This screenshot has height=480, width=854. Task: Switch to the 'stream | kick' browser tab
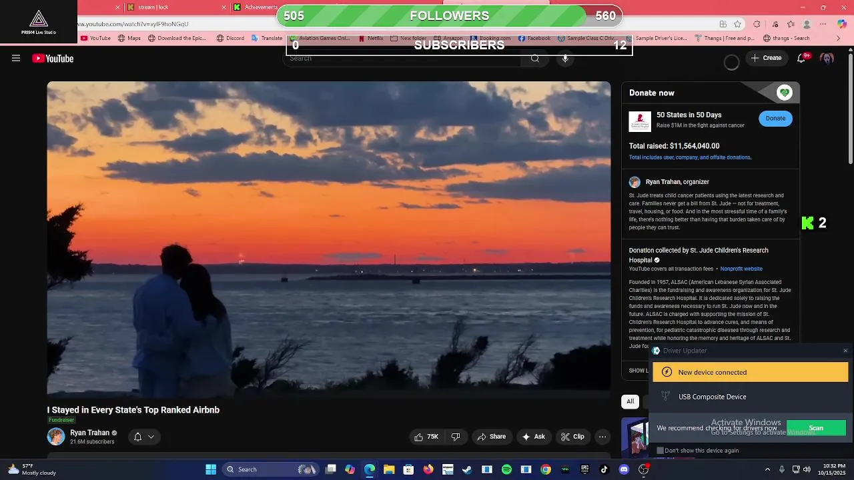click(175, 7)
